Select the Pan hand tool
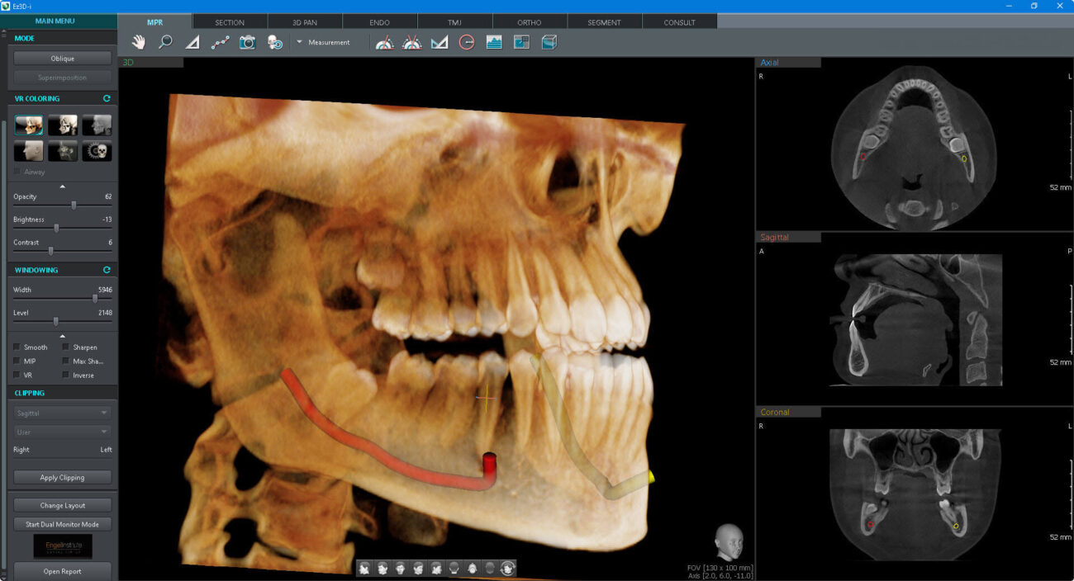1074x581 pixels. [x=139, y=42]
